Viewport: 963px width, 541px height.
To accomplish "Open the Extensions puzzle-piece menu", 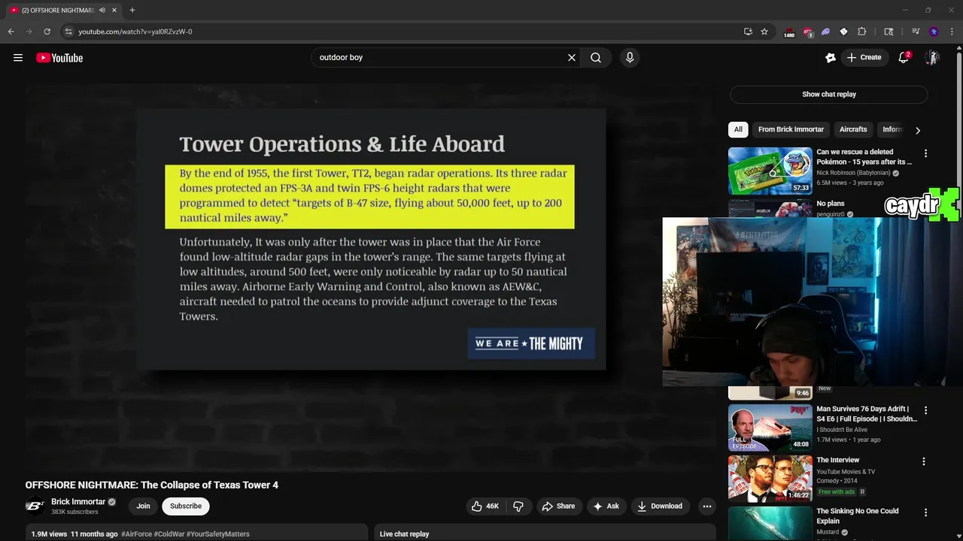I will pos(862,32).
